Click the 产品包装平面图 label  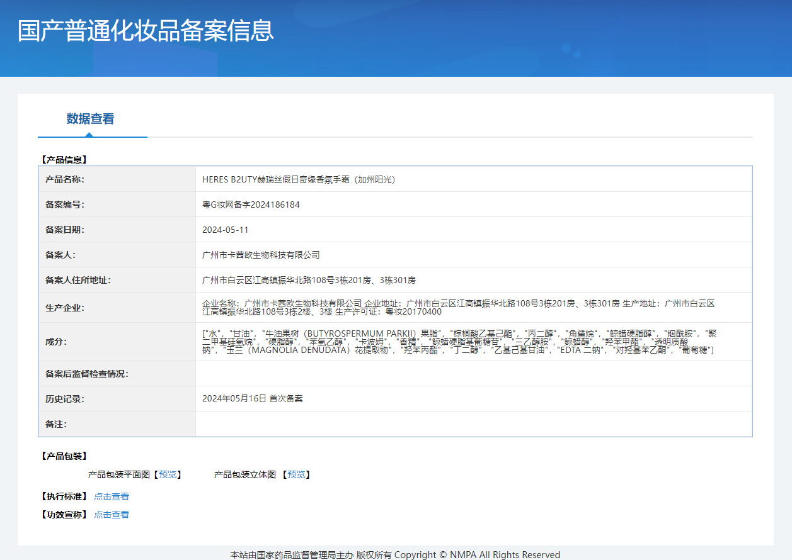[118, 474]
